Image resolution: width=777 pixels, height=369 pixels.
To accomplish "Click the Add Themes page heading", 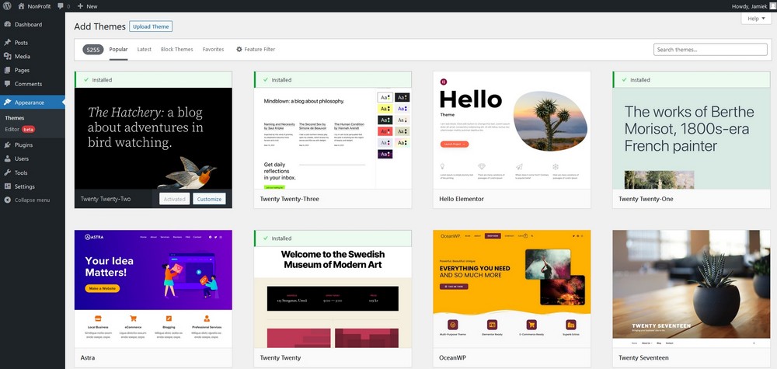I will coord(100,26).
